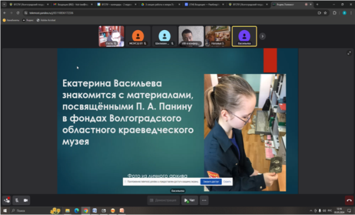Toggle the camera button
The width and height of the screenshot is (355, 215).
tap(26, 200)
